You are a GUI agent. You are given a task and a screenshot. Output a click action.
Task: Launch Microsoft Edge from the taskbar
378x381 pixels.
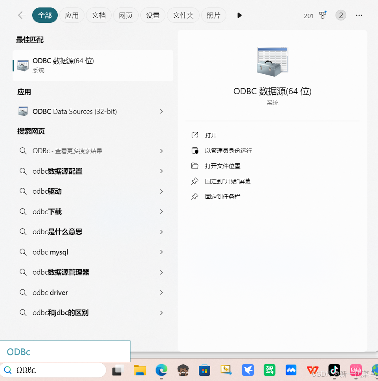coord(161,370)
